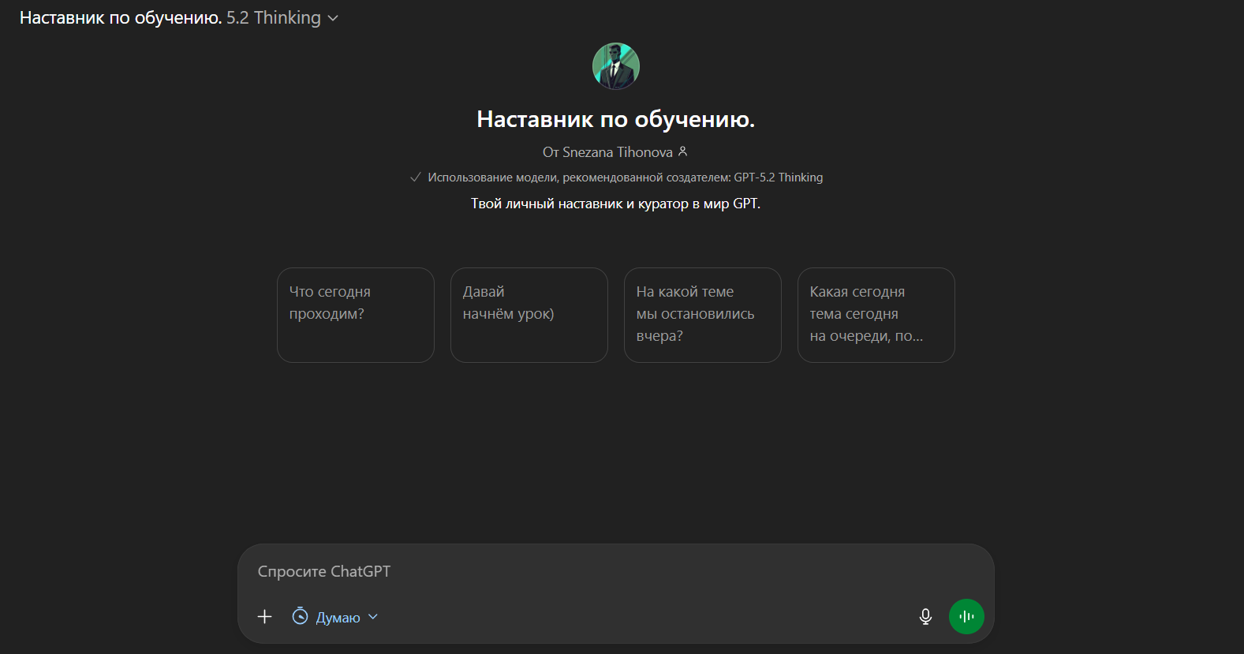Expand the "Думаю" thinking mode dropdown
The height and width of the screenshot is (654, 1244).
coord(335,617)
